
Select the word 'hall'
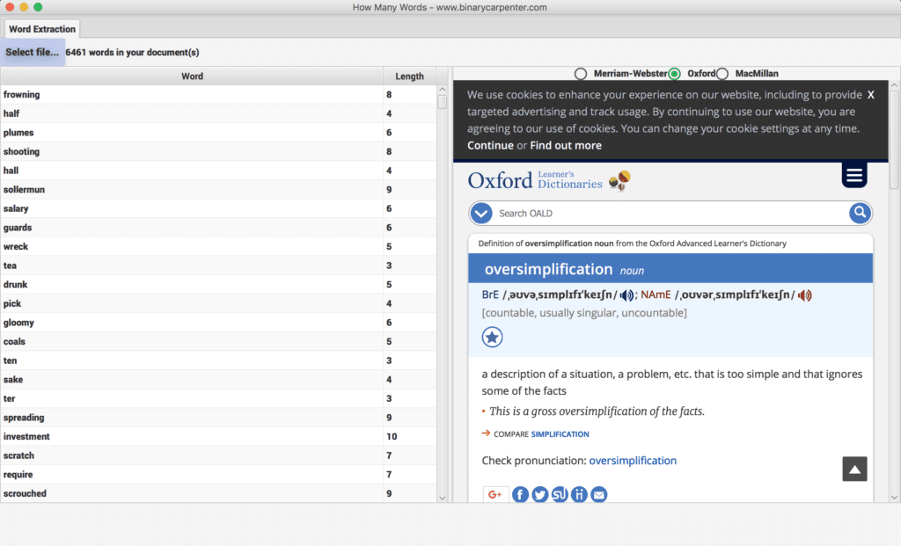point(11,171)
